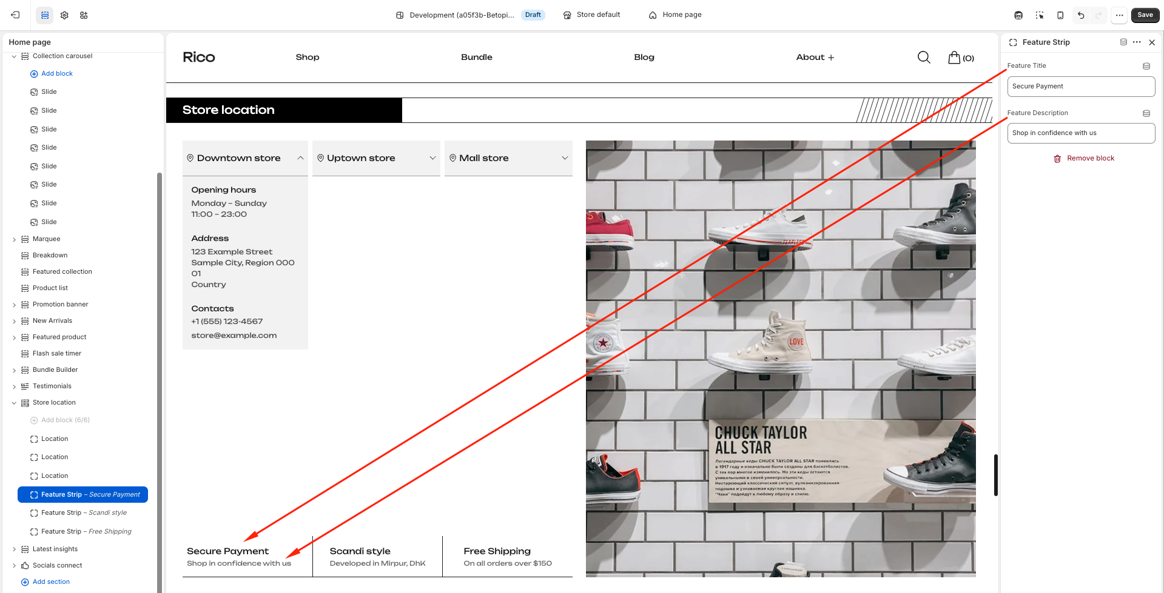Expand the Marquee section
Viewport: 1164px width, 593px height.
(14, 239)
